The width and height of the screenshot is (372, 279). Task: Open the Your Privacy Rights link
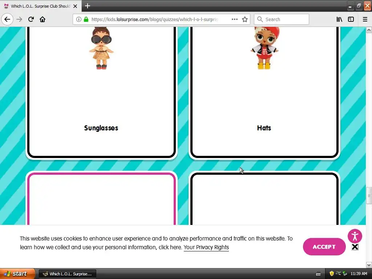(206, 247)
